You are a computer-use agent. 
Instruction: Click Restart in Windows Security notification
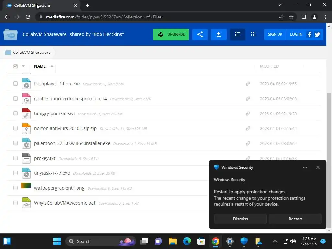[x=295, y=219]
